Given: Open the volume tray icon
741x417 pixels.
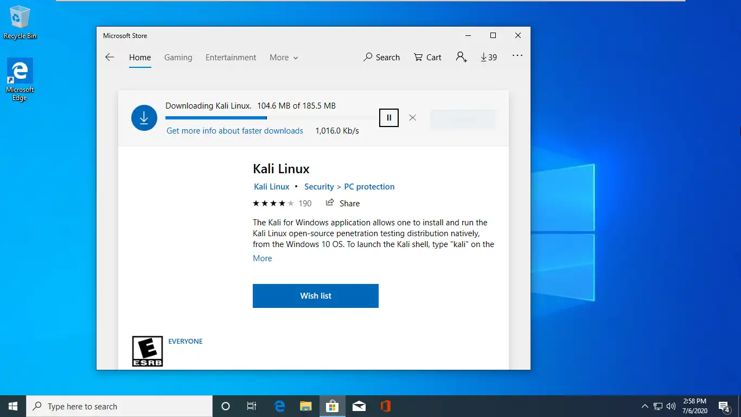Looking at the screenshot, I should [671, 406].
